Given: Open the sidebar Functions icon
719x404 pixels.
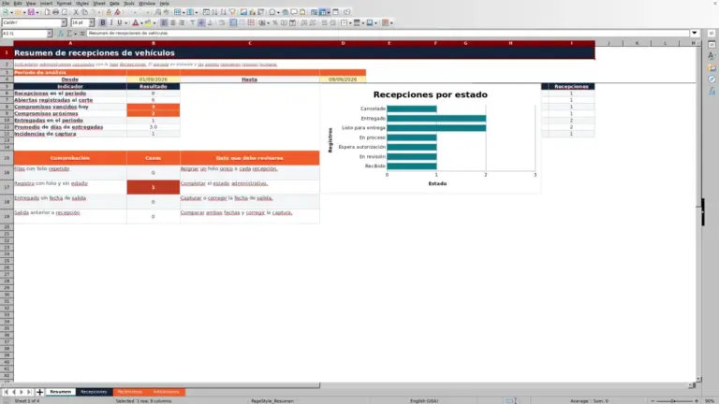Looking at the screenshot, I should click(712, 91).
